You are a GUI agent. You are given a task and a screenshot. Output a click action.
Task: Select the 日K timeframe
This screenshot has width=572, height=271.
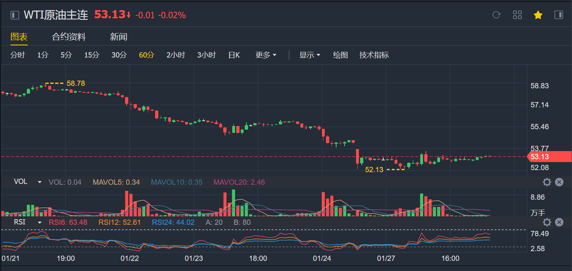point(234,55)
